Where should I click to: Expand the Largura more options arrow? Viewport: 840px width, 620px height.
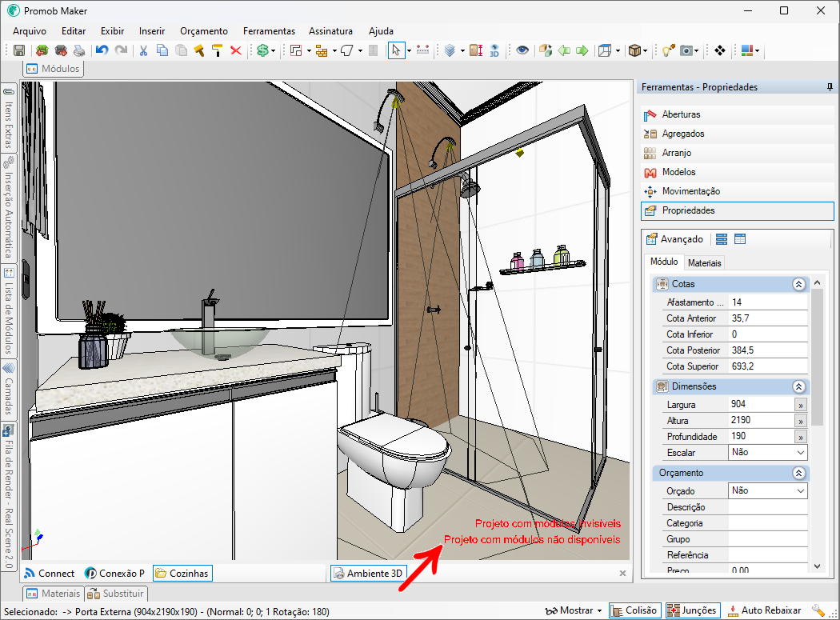800,405
